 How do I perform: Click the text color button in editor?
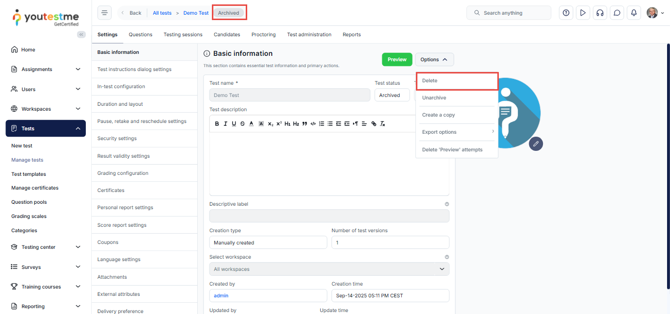click(x=251, y=124)
